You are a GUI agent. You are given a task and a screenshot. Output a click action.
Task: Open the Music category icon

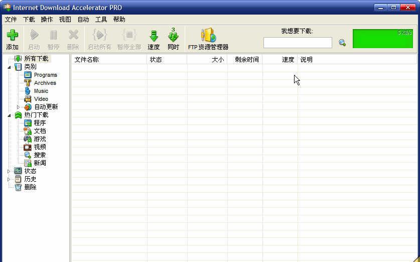click(28, 91)
